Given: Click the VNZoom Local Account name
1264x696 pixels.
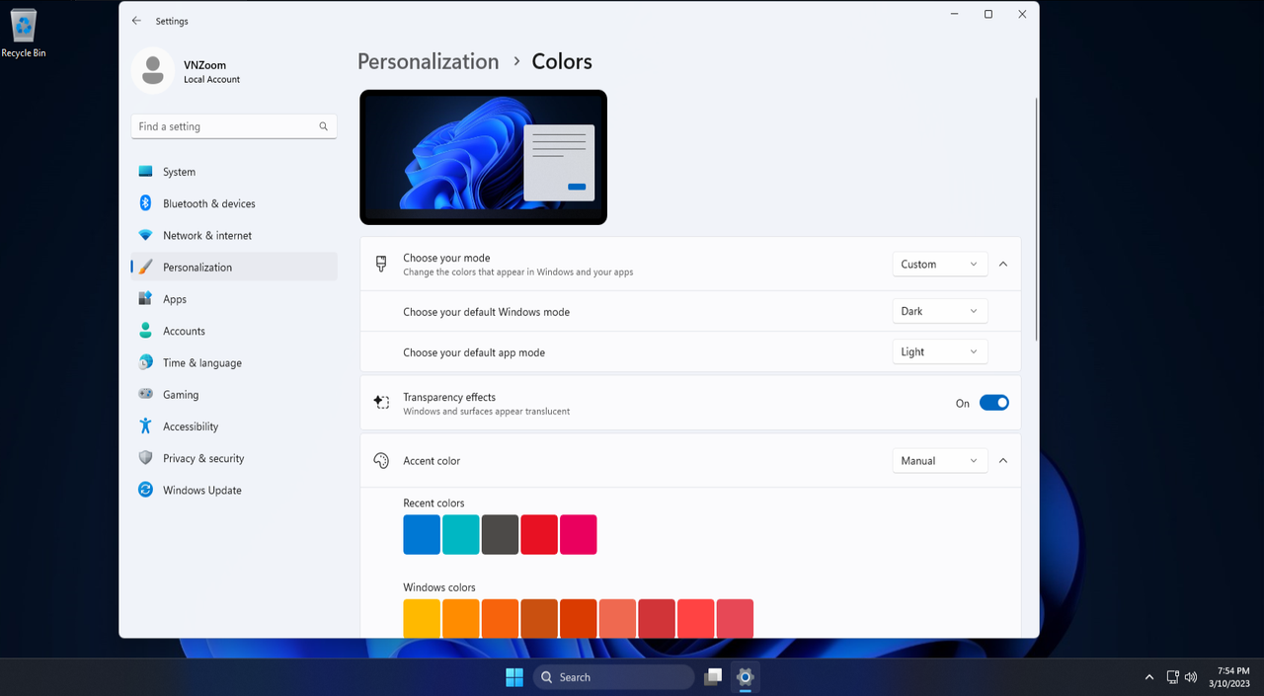Looking at the screenshot, I should pos(211,71).
